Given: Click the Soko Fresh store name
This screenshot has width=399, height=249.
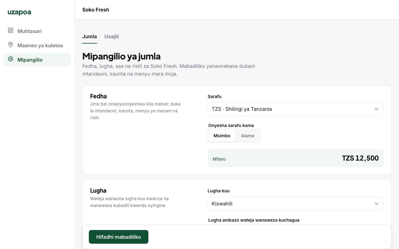Looking at the screenshot, I should [x=96, y=10].
